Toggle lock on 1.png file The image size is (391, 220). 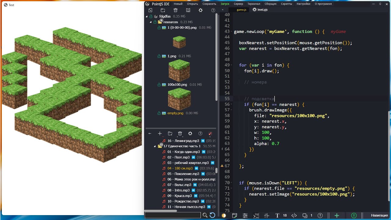tap(159, 56)
